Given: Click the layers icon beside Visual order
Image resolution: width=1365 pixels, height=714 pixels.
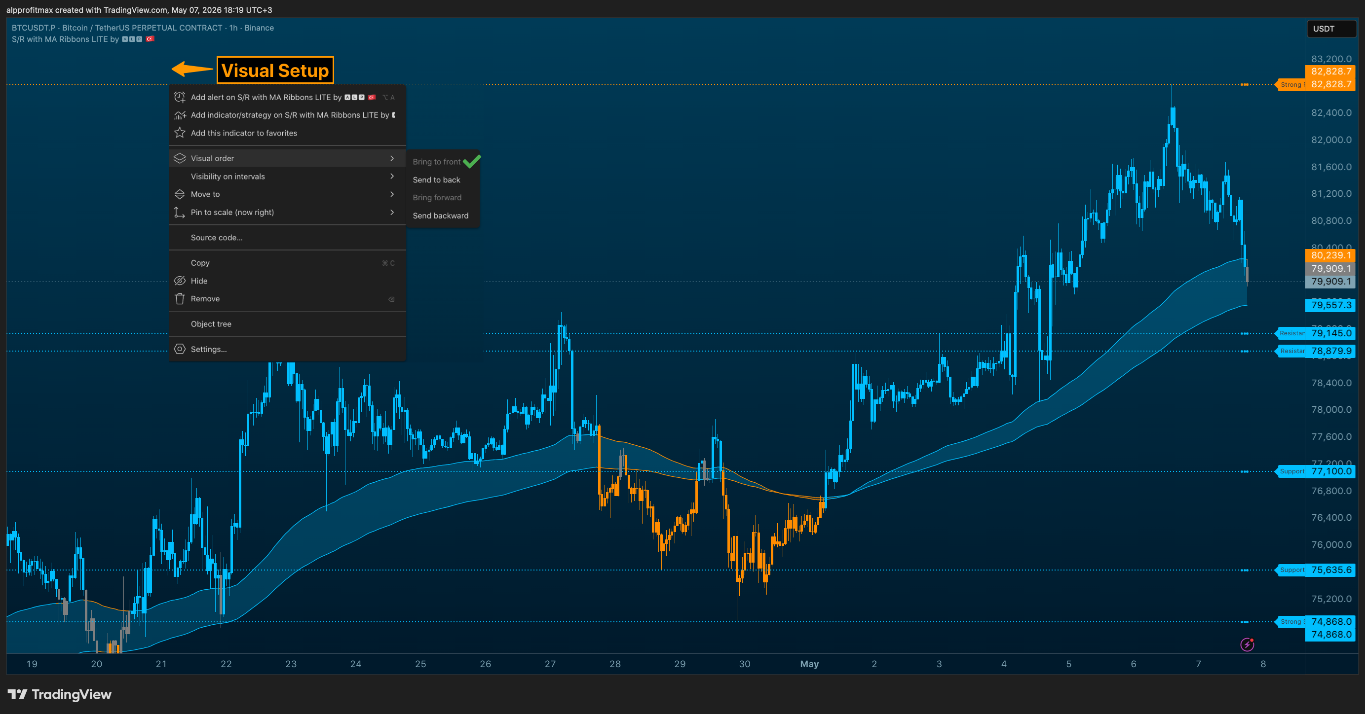Looking at the screenshot, I should pos(180,158).
